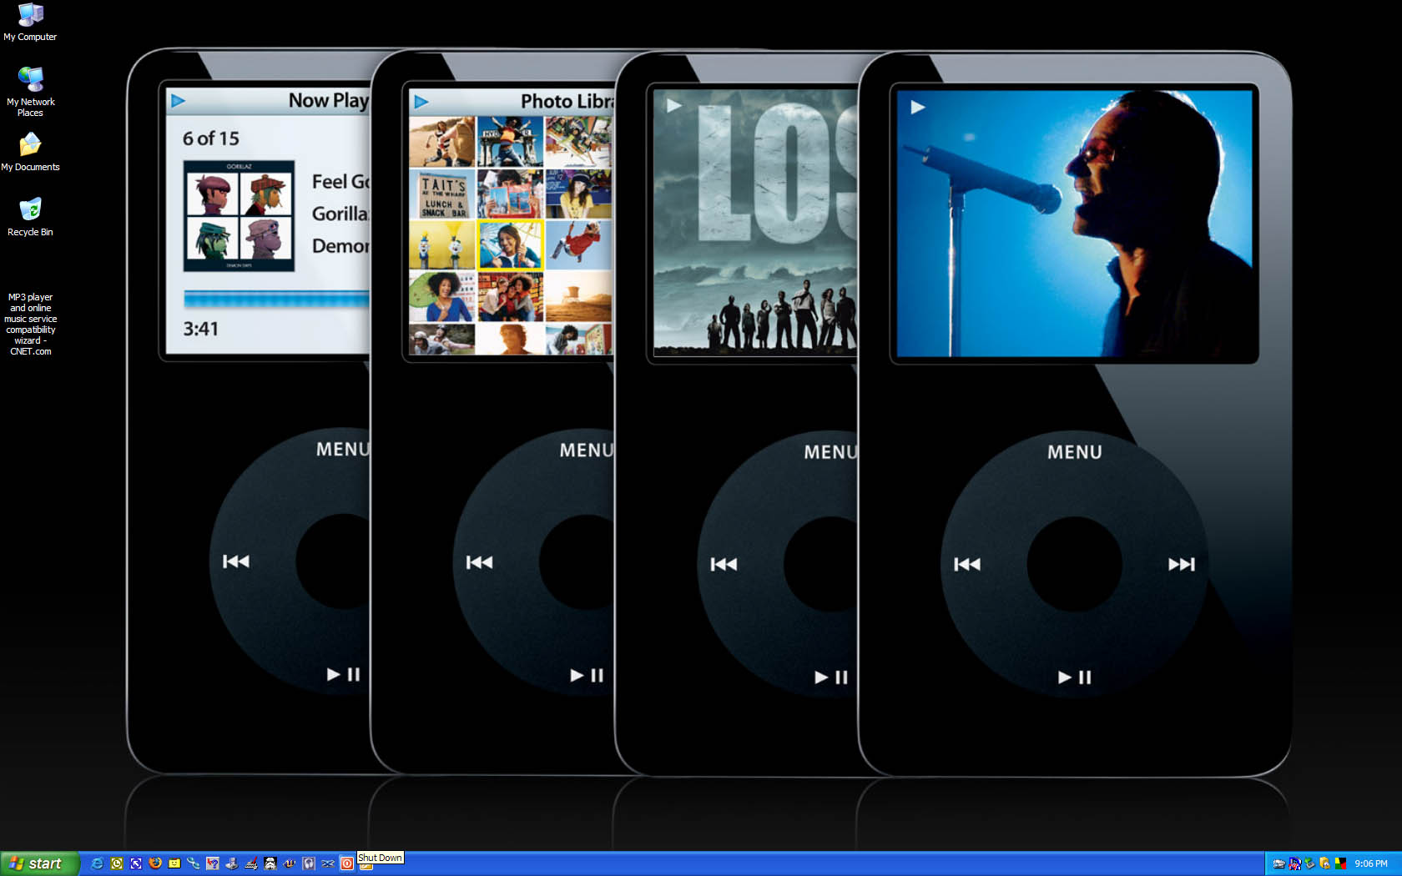1402x876 pixels.
Task: Open My Network Places on the desktop
Action: pos(30,92)
